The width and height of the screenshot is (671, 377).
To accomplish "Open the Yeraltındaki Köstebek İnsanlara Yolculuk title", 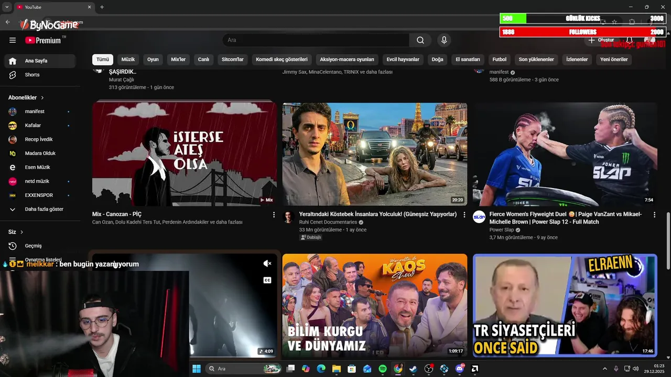I will (x=378, y=214).
